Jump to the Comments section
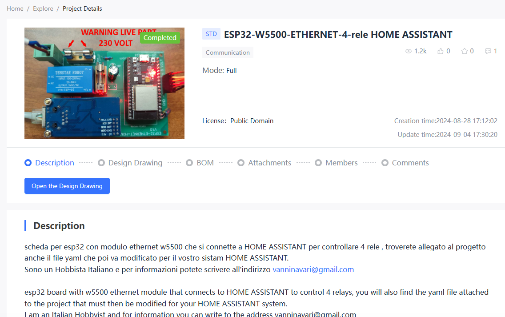The height and width of the screenshot is (317, 505). pos(410,163)
